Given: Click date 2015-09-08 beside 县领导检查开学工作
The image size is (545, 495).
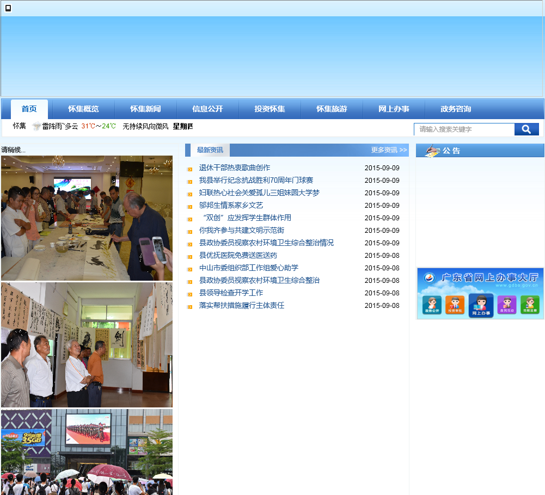Looking at the screenshot, I should [382, 293].
